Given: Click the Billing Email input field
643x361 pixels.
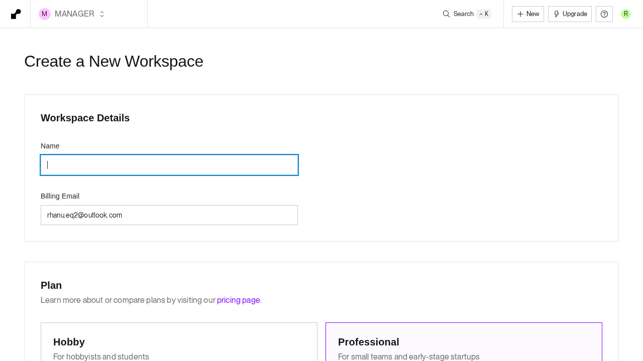Looking at the screenshot, I should (169, 215).
